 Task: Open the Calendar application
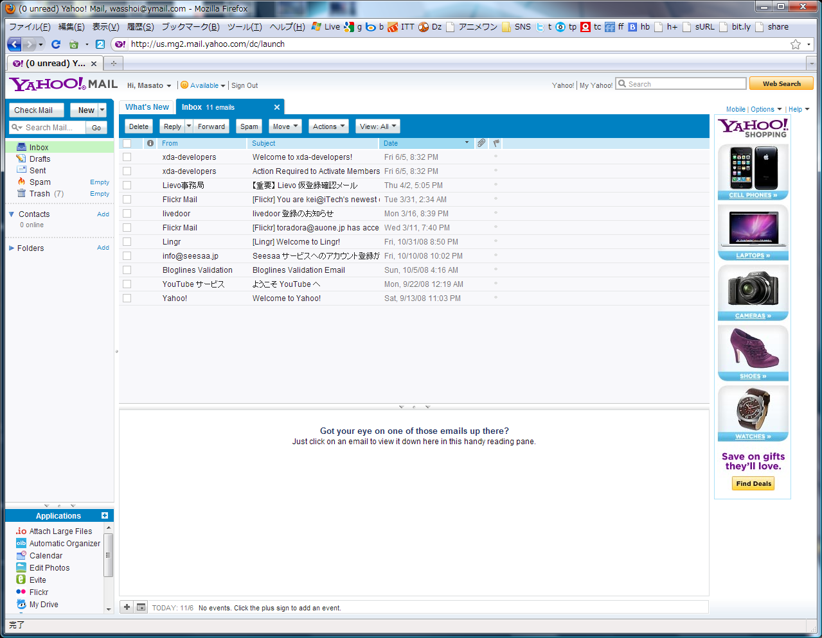[46, 556]
